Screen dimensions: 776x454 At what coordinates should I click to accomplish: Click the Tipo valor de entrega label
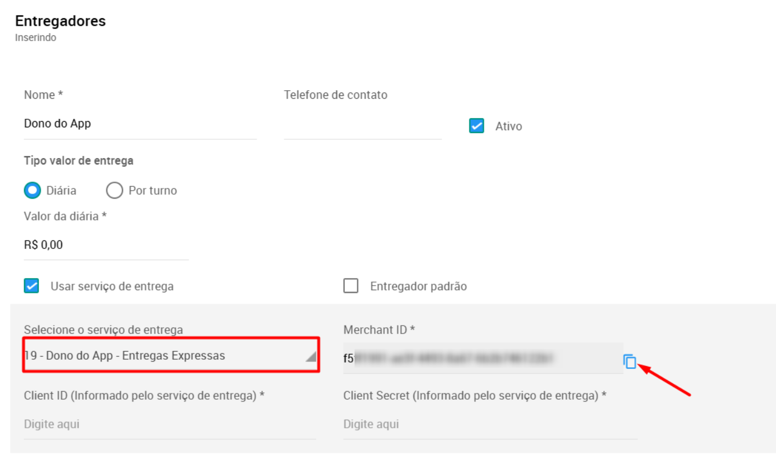(78, 161)
